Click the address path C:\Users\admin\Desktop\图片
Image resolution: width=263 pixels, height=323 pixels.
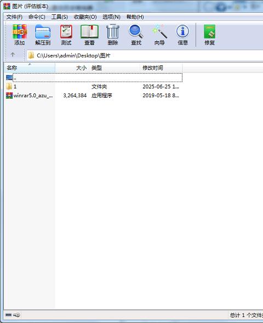(73, 55)
